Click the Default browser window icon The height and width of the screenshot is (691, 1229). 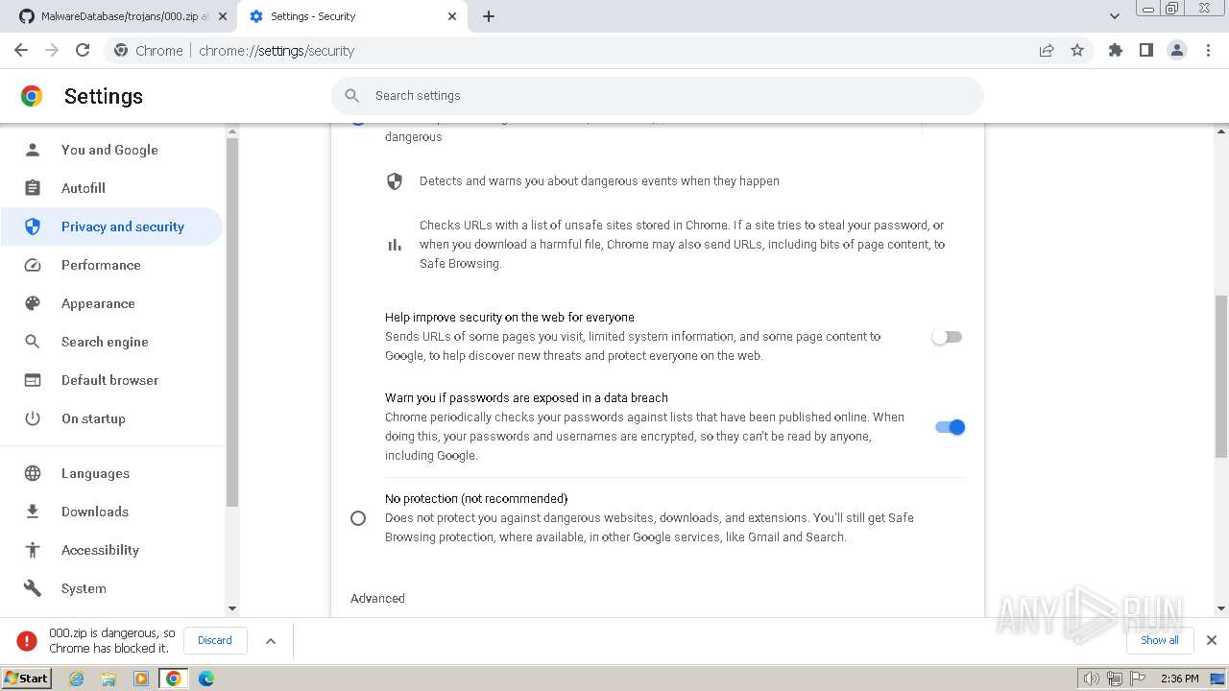click(33, 380)
